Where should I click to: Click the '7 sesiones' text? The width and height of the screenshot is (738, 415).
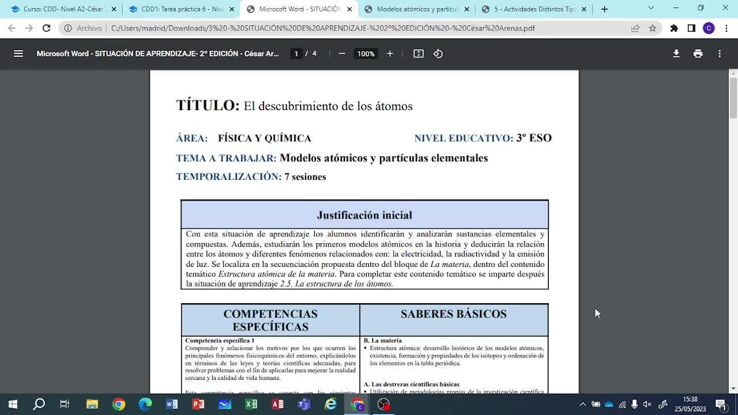pyautogui.click(x=305, y=177)
